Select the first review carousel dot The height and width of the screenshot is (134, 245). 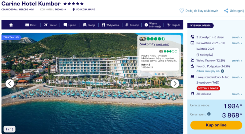tap(156, 74)
